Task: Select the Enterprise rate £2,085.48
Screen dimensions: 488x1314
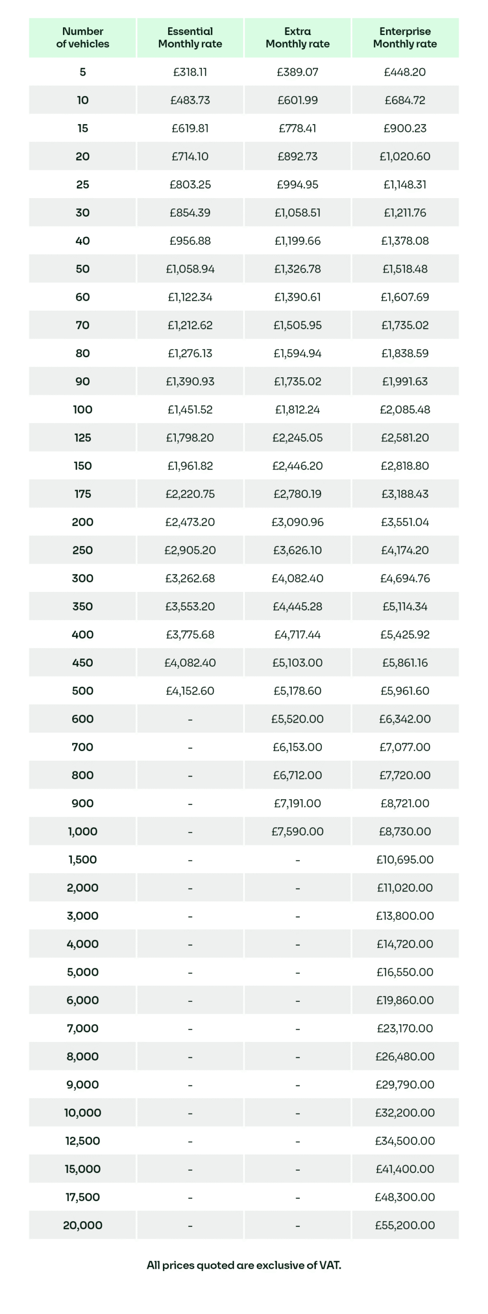Action: tap(404, 410)
